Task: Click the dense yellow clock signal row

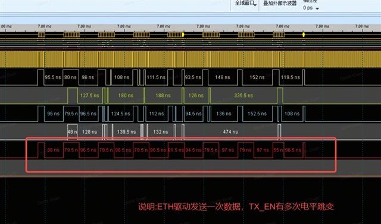Action: (x=190, y=59)
